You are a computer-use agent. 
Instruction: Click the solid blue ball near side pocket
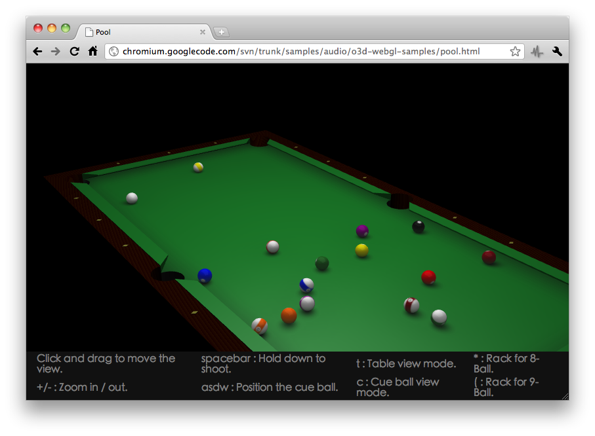click(x=205, y=276)
